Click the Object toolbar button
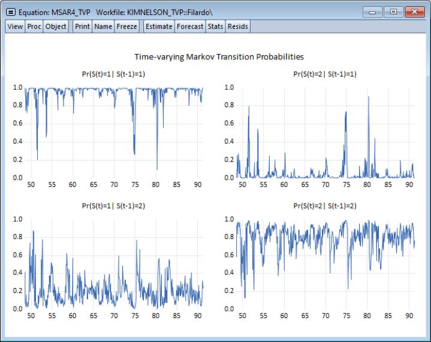Viewport: 431px width, 342px height. click(56, 26)
